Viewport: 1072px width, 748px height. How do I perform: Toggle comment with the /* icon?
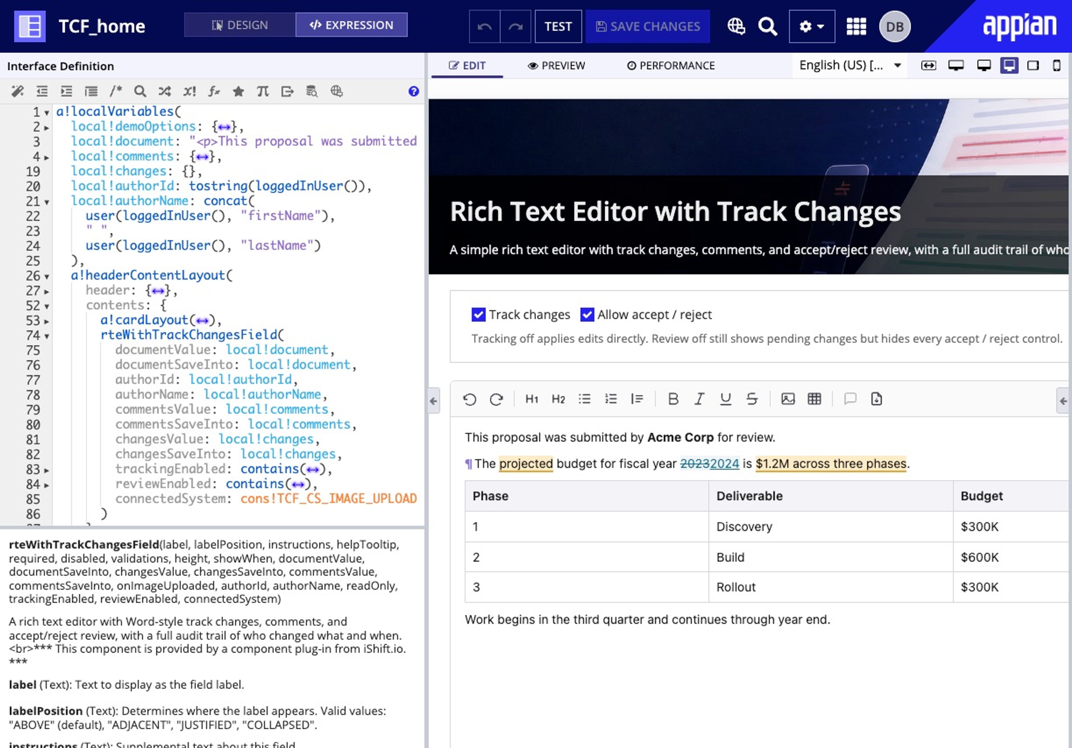[115, 91]
